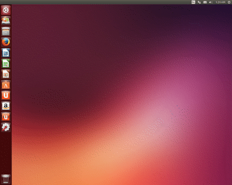Launch the Install Ubuntu installer icon
Image resolution: width=232 pixels, height=185 pixels.
(x=6, y=21)
